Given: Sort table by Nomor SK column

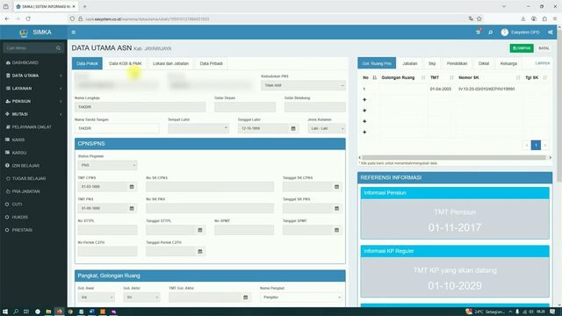Looking at the screenshot, I should pos(518,77).
